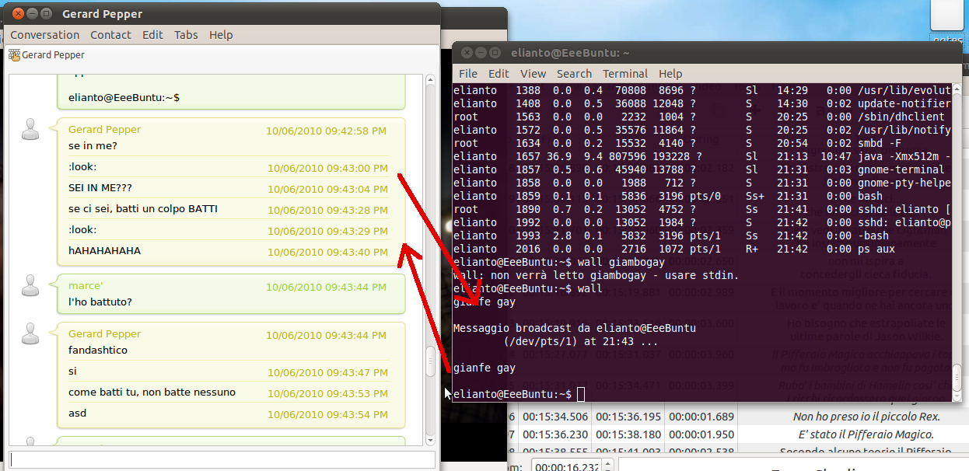Open the Tabs menu
This screenshot has height=471, width=969.
tap(186, 35)
